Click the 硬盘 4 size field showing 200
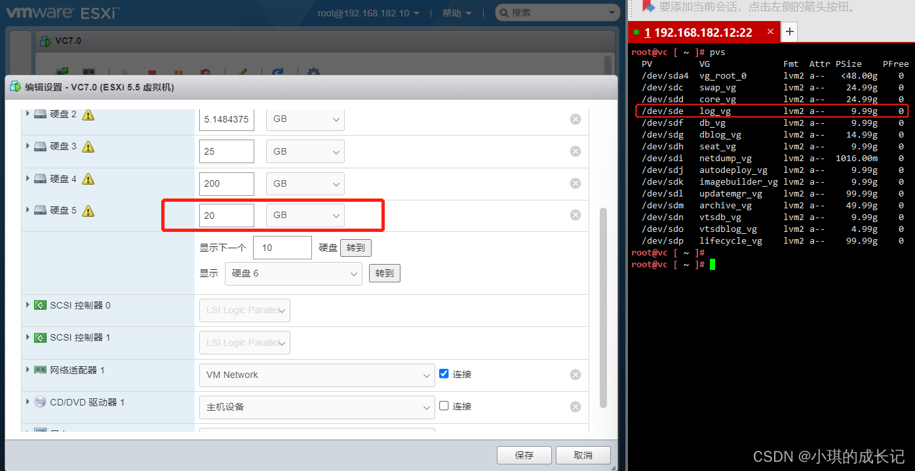The height and width of the screenshot is (471, 915). [226, 183]
